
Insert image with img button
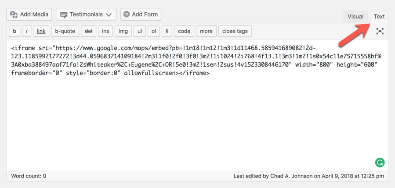(123, 31)
